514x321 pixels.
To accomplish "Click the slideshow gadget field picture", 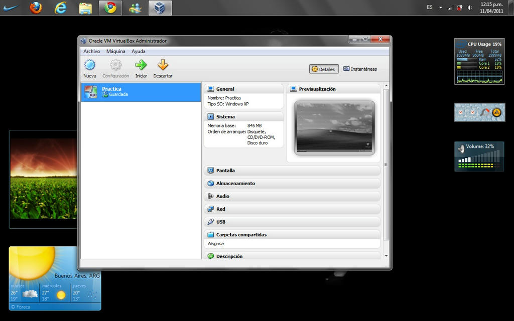I will [x=44, y=179].
